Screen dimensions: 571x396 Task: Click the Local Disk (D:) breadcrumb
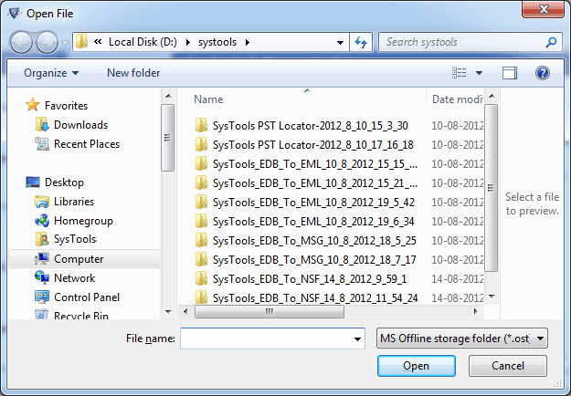(x=143, y=42)
